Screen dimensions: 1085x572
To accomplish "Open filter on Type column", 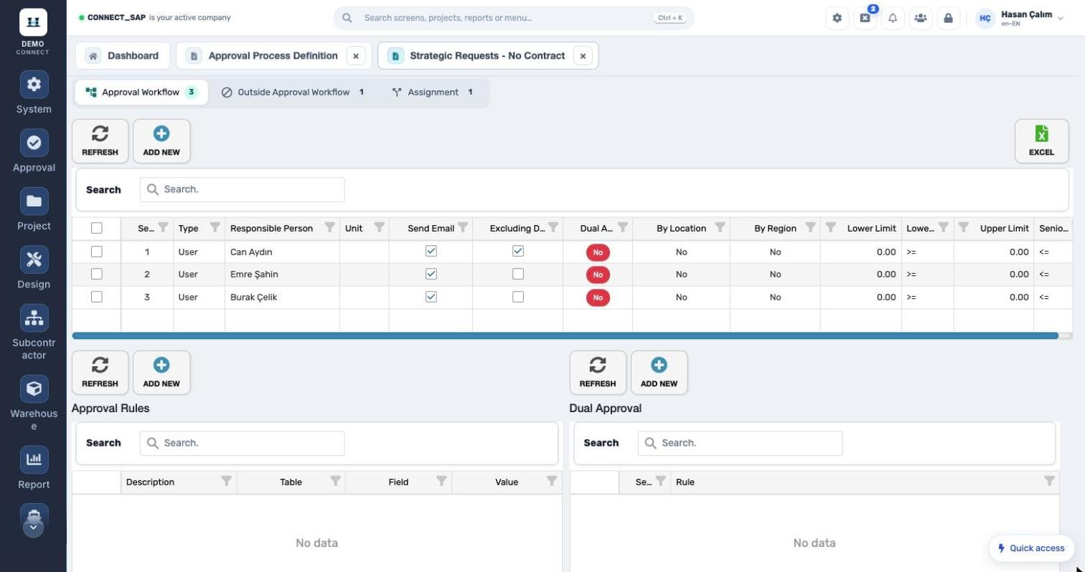I will click(215, 227).
